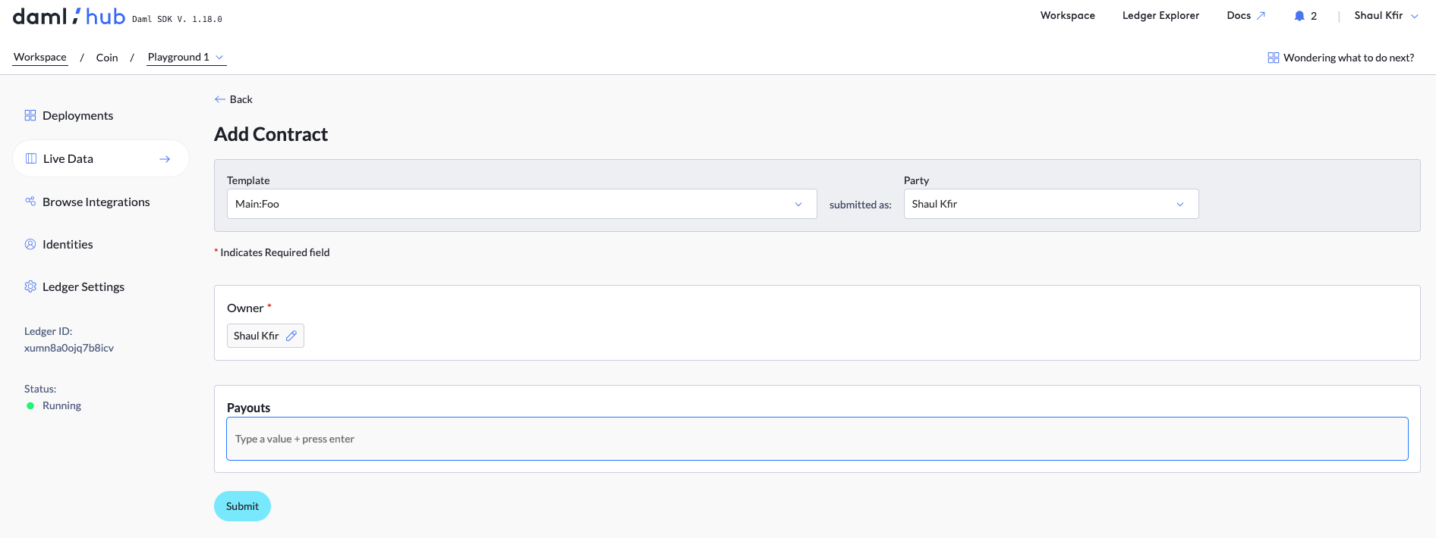
Task: Open Ledger Explorer in top navigation
Action: pos(1160,16)
